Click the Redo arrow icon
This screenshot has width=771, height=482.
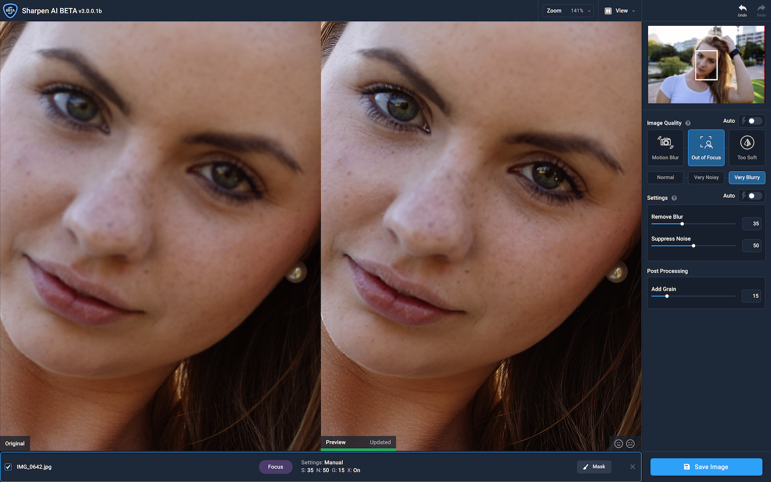click(x=761, y=8)
